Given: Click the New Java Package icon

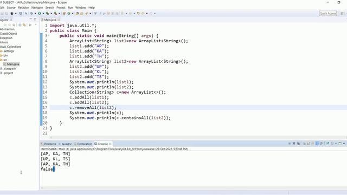Looking at the screenshot, I should pyautogui.click(x=64, y=14).
